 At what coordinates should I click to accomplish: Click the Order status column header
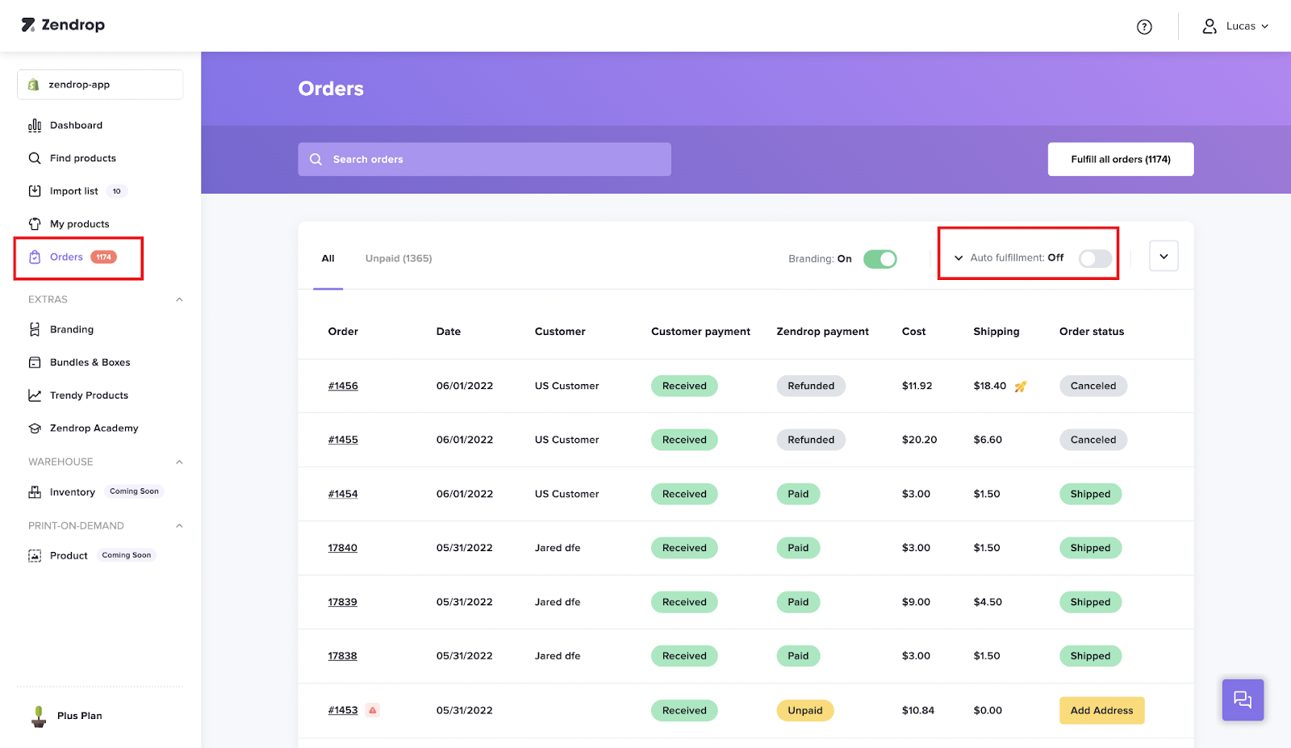[x=1092, y=332]
